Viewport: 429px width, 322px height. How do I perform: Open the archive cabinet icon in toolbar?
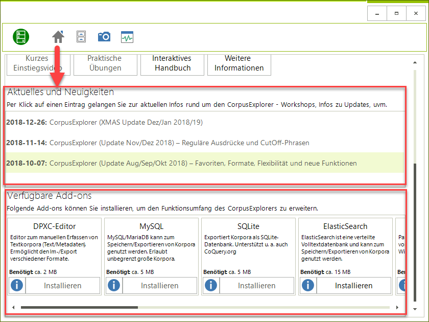tap(81, 36)
